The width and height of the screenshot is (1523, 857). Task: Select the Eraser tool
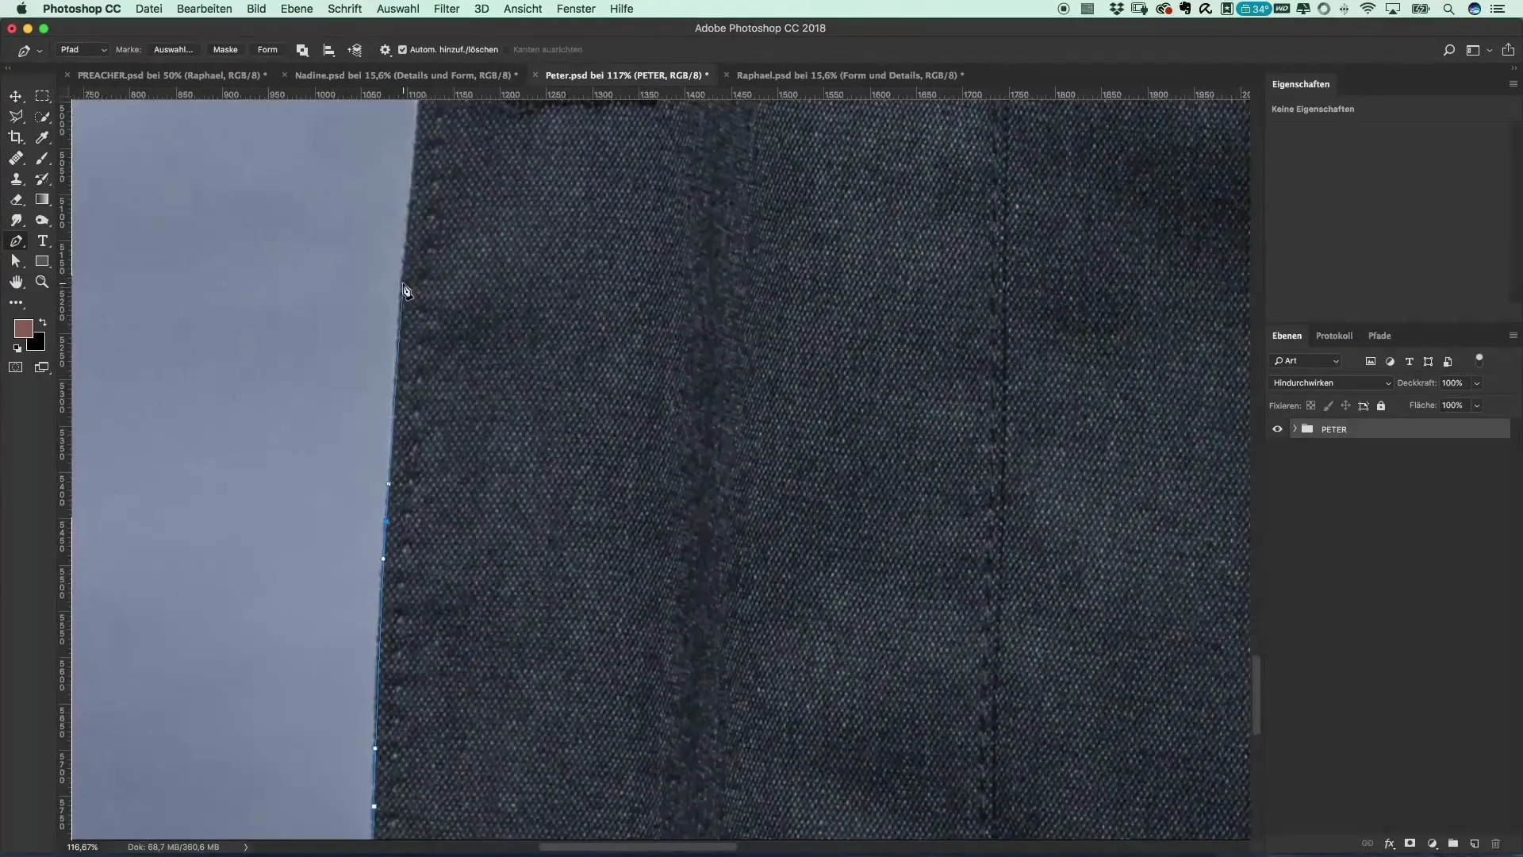16,199
